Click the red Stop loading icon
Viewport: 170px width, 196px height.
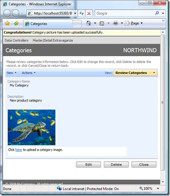click(89, 13)
